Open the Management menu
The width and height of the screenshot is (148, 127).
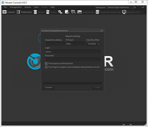tap(16, 7)
